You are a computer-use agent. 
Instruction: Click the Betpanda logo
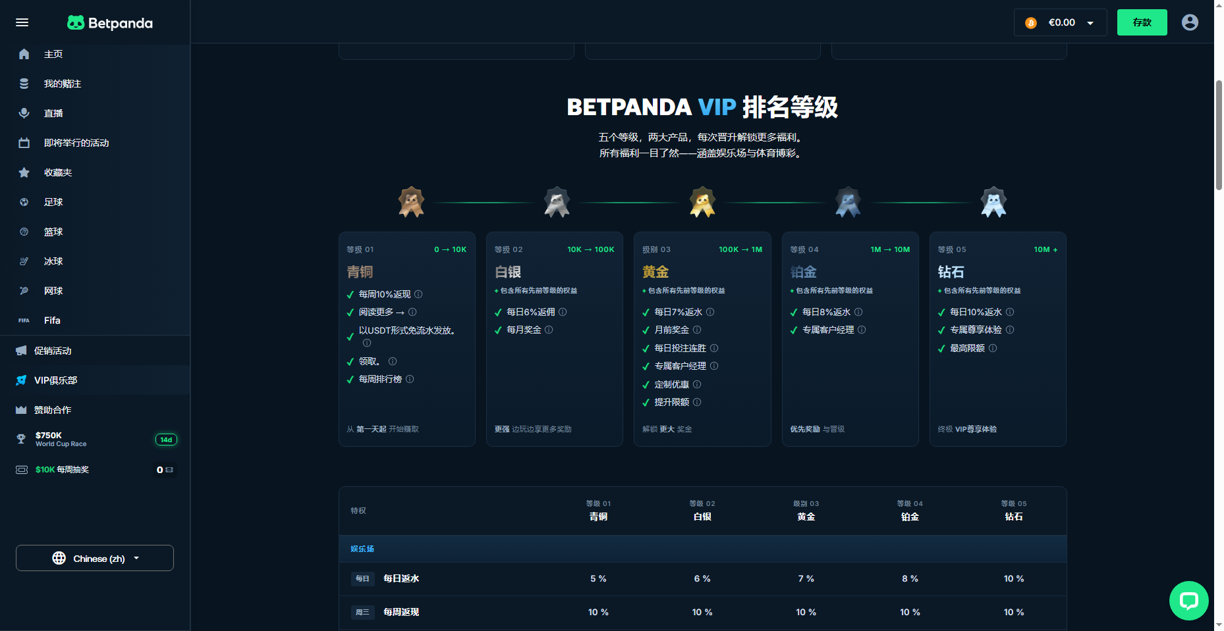coord(110,23)
